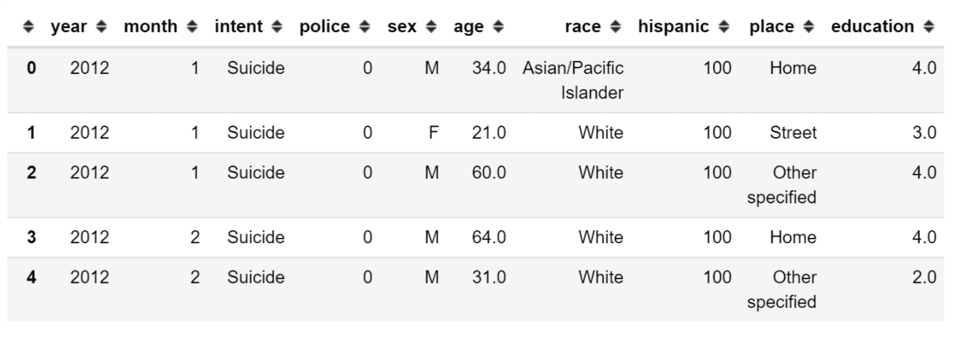
Task: Click the hispanic column sort icon
Action: pyautogui.click(x=723, y=27)
